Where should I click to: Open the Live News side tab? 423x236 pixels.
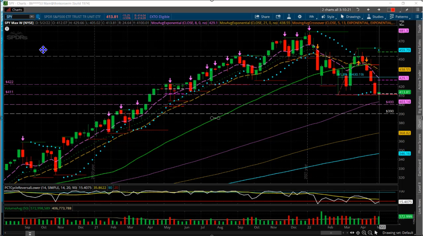pos(419,207)
